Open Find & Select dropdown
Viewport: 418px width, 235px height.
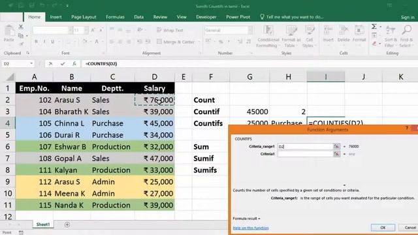(x=406, y=37)
